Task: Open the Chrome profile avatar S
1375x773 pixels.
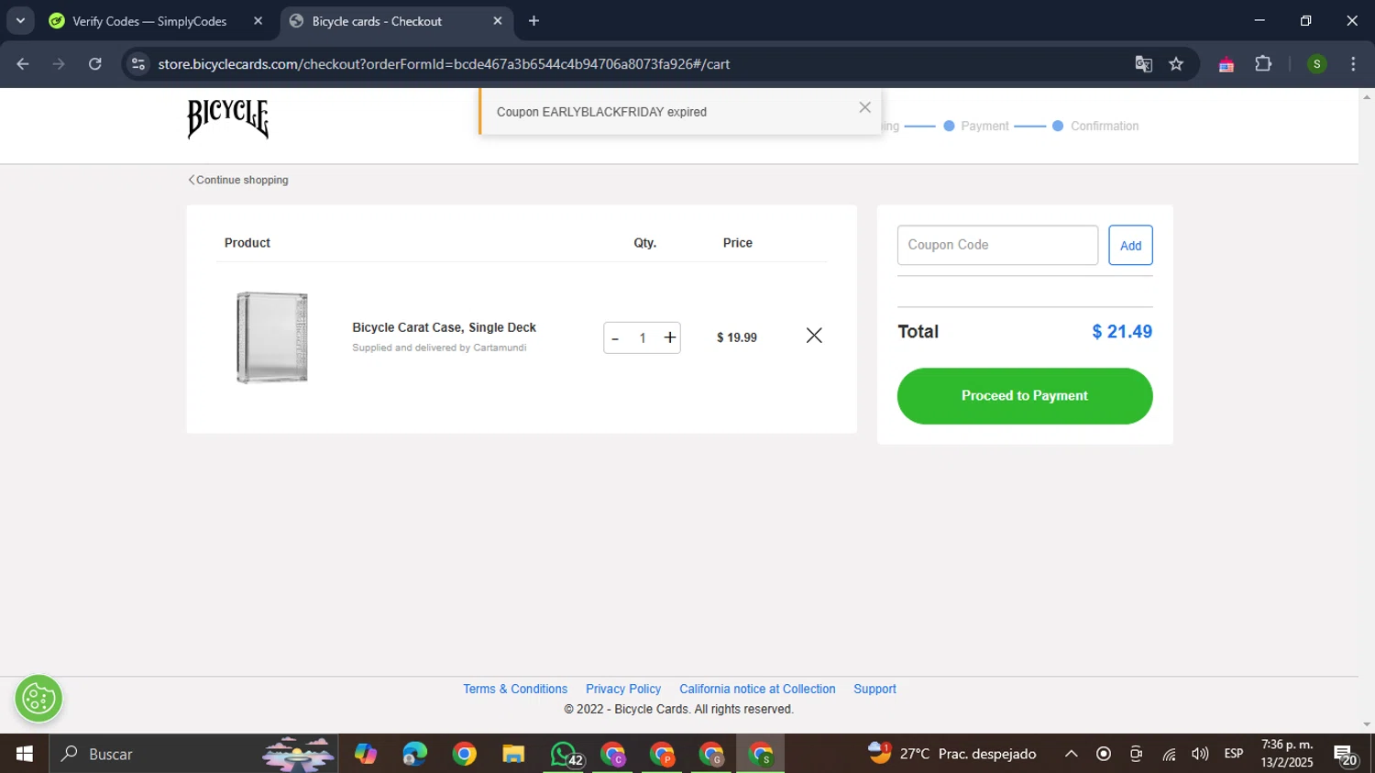Action: coord(1316,64)
